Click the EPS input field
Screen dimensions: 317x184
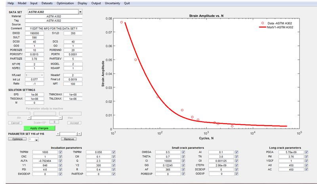pyautogui.click(x=34, y=95)
